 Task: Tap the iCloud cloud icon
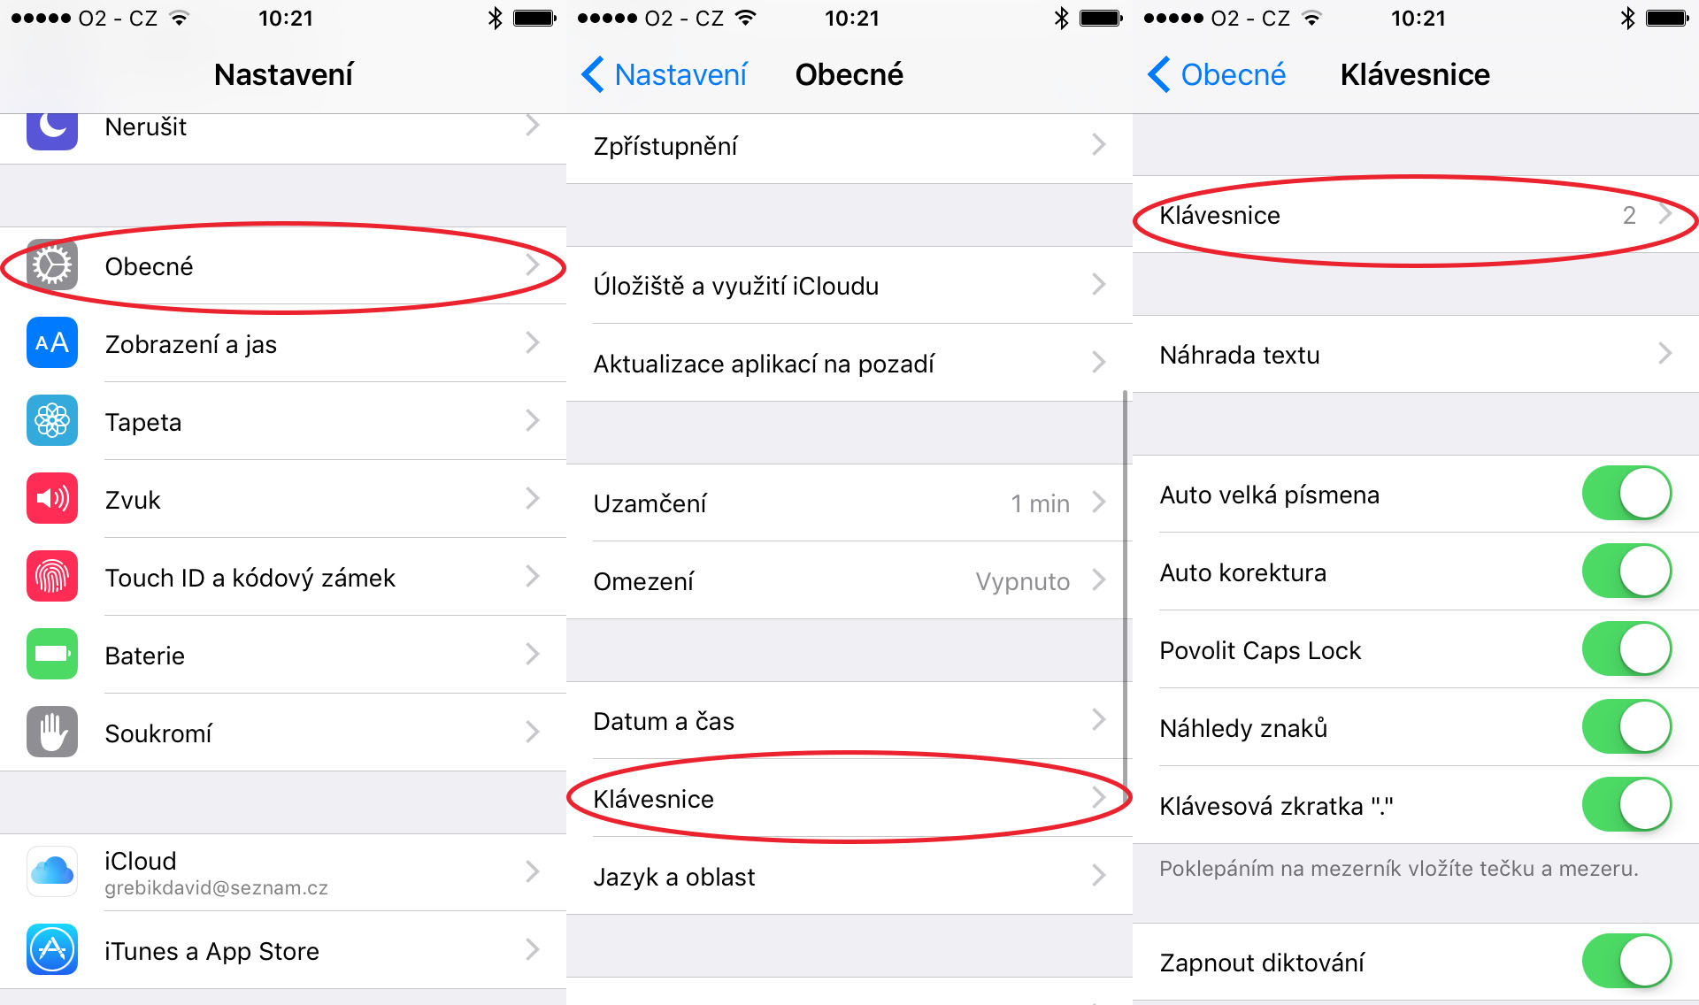[52, 872]
